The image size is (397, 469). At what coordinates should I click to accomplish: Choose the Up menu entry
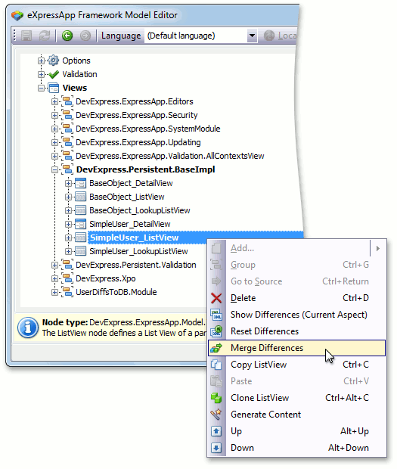pos(297,431)
